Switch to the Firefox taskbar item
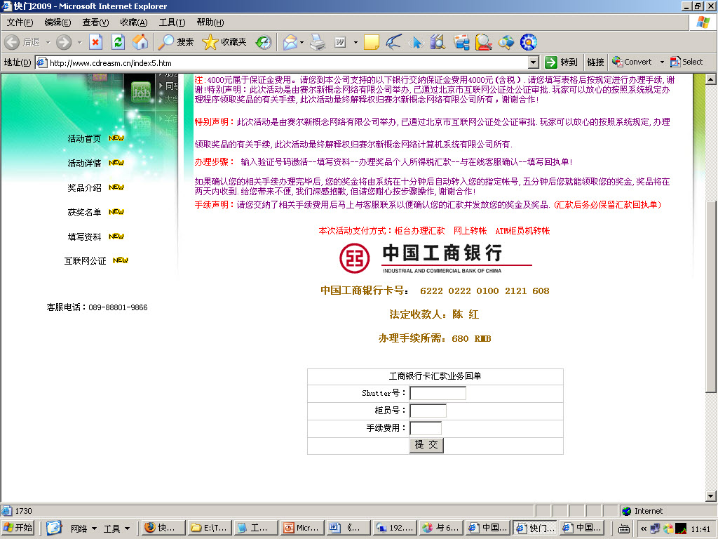The width and height of the screenshot is (718, 539). pos(163,528)
